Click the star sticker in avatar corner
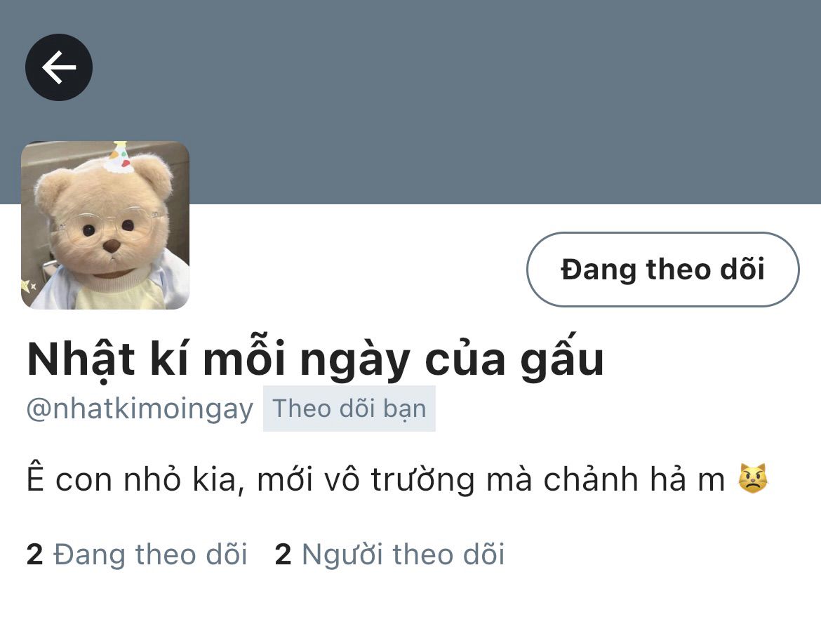Viewport: 821px width, 624px height. click(x=26, y=286)
